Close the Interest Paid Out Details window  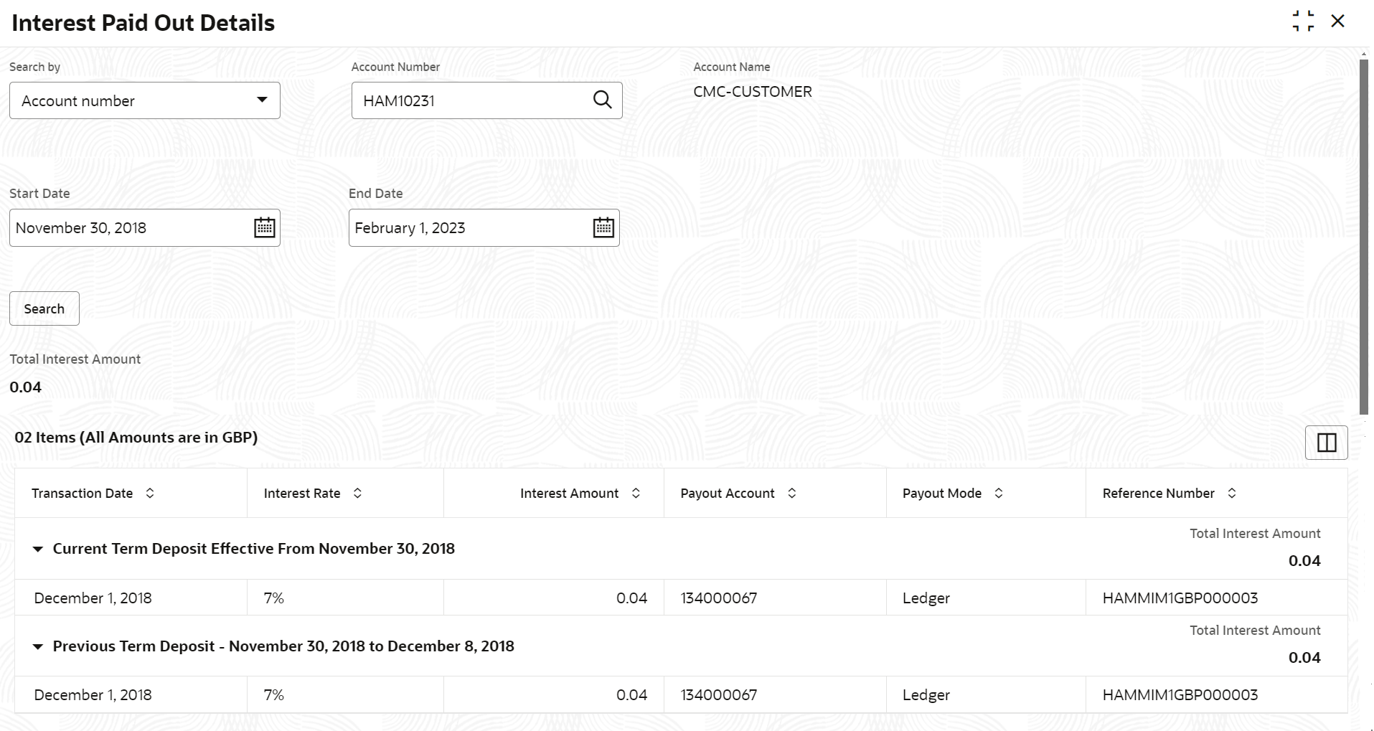(x=1337, y=21)
